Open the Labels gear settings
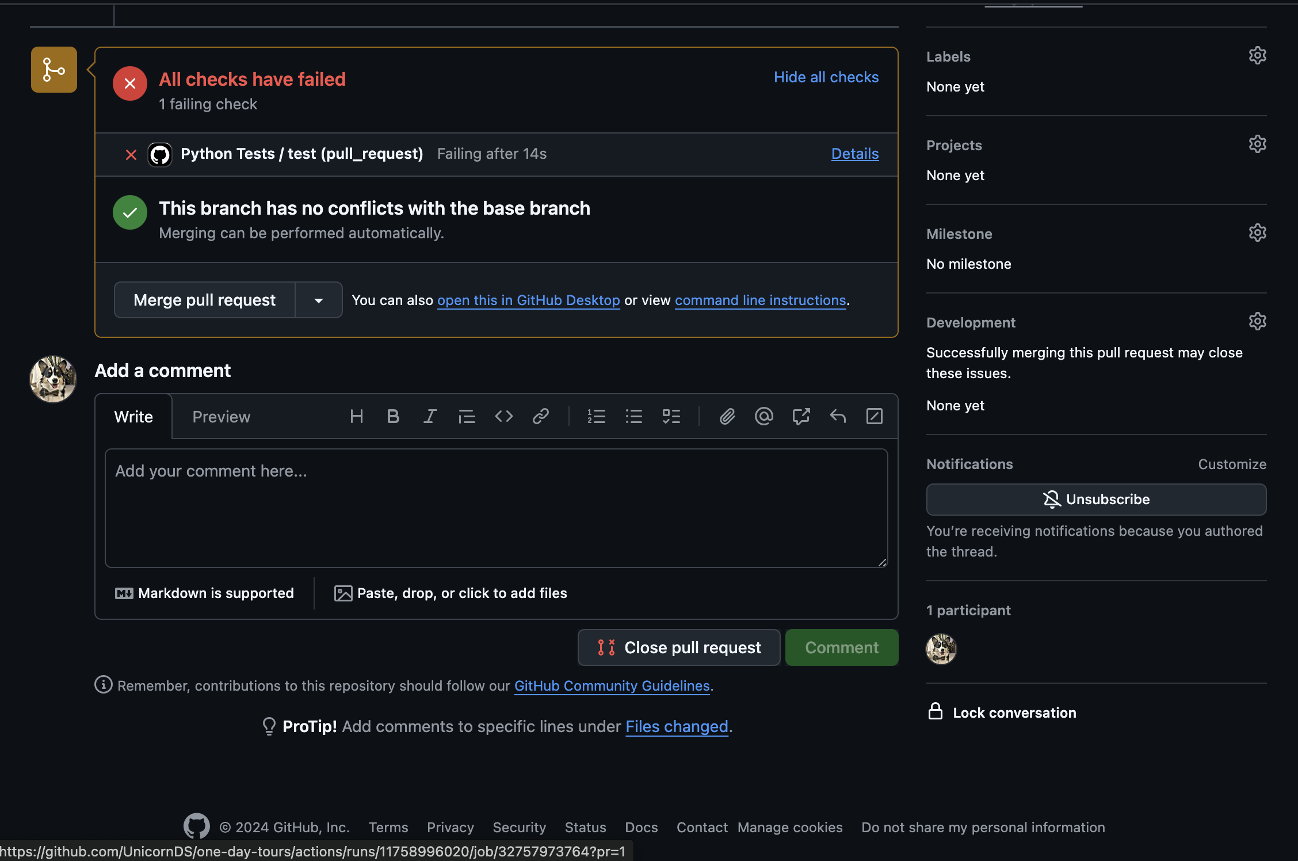This screenshot has height=861, width=1298. click(1257, 55)
